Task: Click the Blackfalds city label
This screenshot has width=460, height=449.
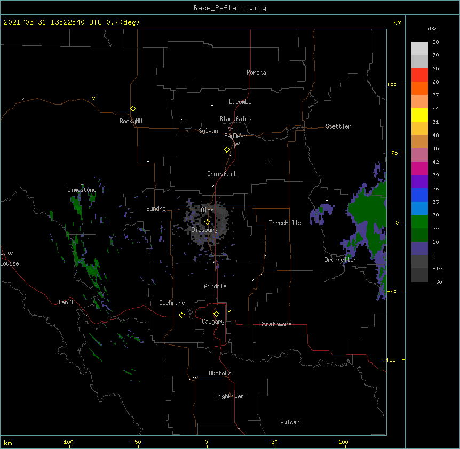Action: [x=235, y=119]
